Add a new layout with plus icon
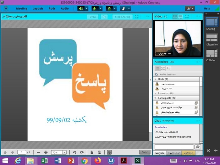The height and width of the screenshot is (165, 220). pyautogui.click(x=216, y=151)
